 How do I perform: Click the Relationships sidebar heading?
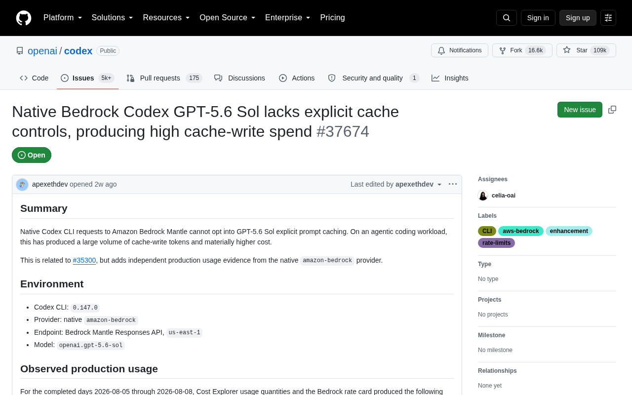point(497,371)
